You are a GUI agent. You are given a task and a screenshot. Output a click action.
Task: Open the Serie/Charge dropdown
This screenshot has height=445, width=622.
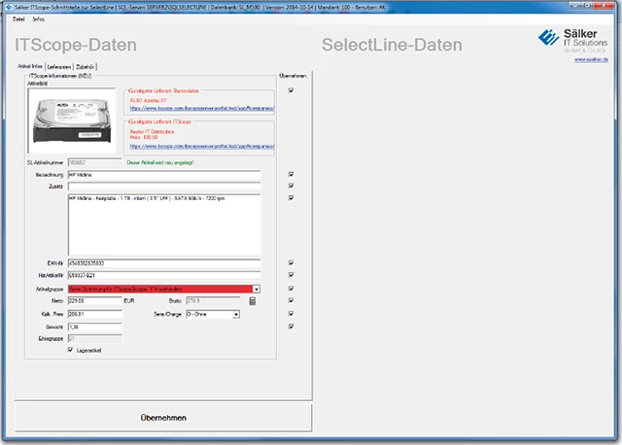click(236, 314)
